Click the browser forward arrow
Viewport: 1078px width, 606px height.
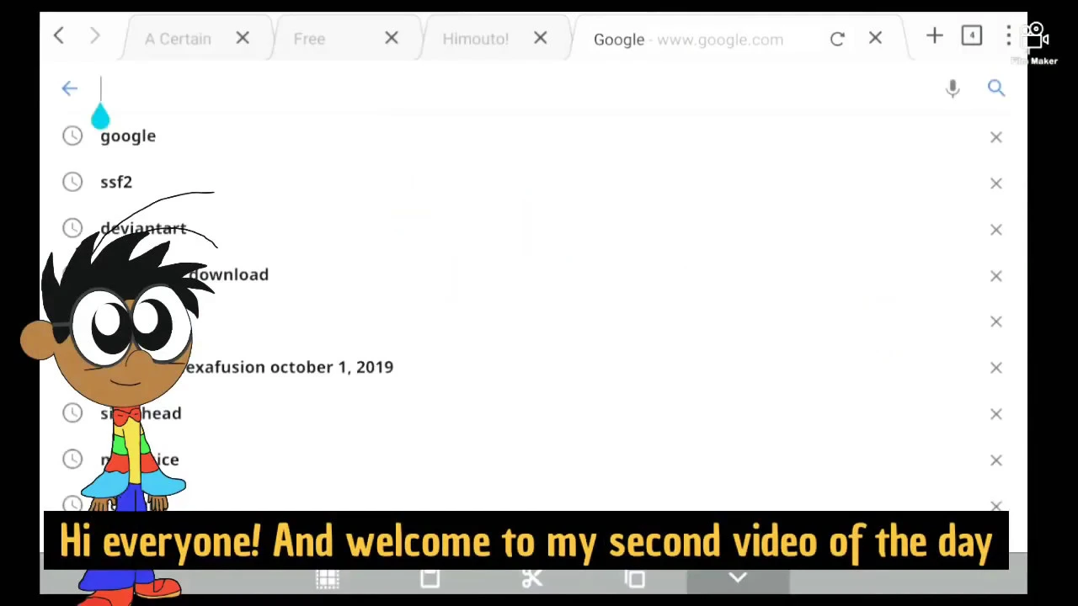pos(95,35)
